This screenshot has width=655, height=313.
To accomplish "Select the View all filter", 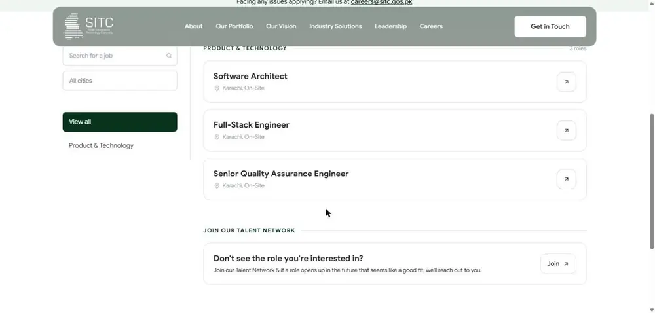I will coord(120,122).
